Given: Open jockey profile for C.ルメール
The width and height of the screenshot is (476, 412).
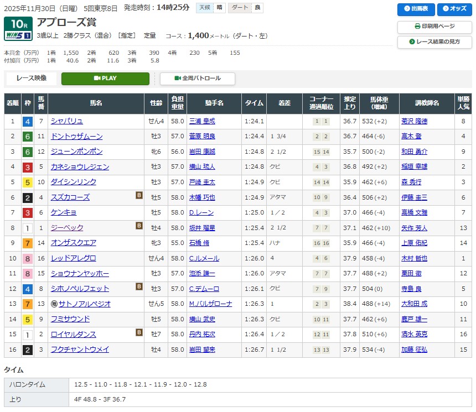Looking at the screenshot, I should tap(204, 258).
